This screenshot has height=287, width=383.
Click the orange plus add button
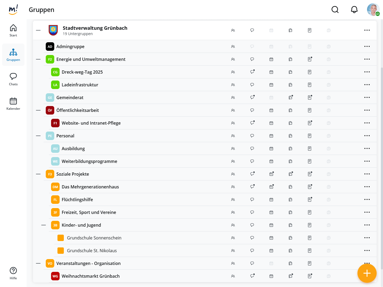click(x=367, y=273)
